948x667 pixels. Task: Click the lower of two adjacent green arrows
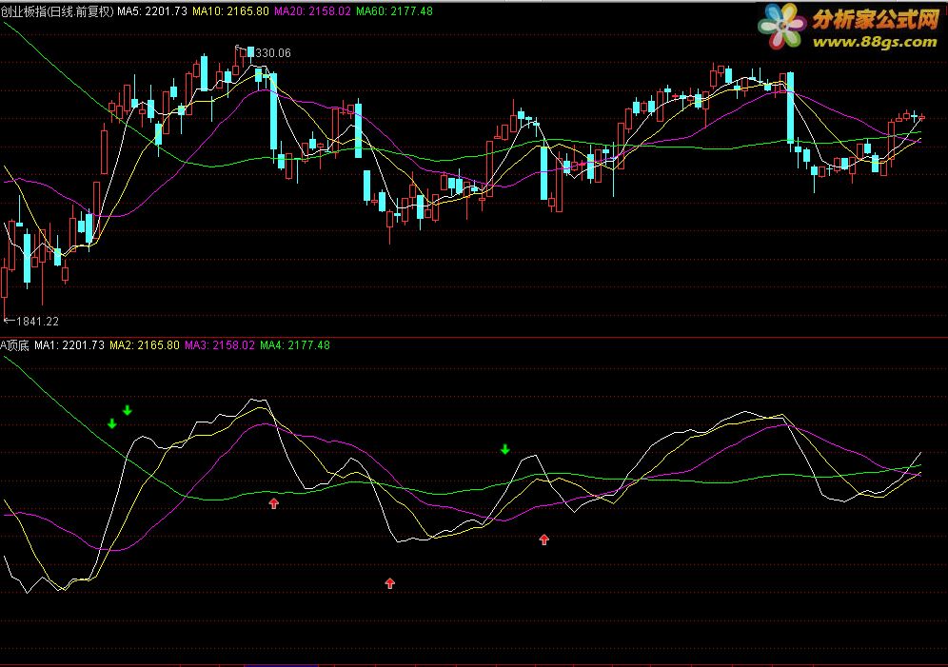(112, 423)
